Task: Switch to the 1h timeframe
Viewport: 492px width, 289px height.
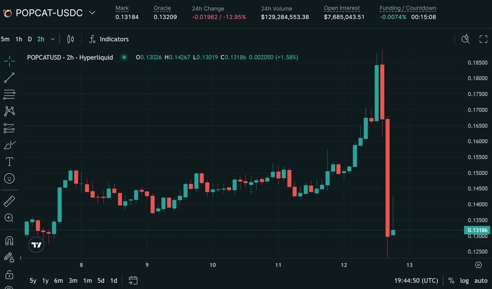Action: click(19, 39)
